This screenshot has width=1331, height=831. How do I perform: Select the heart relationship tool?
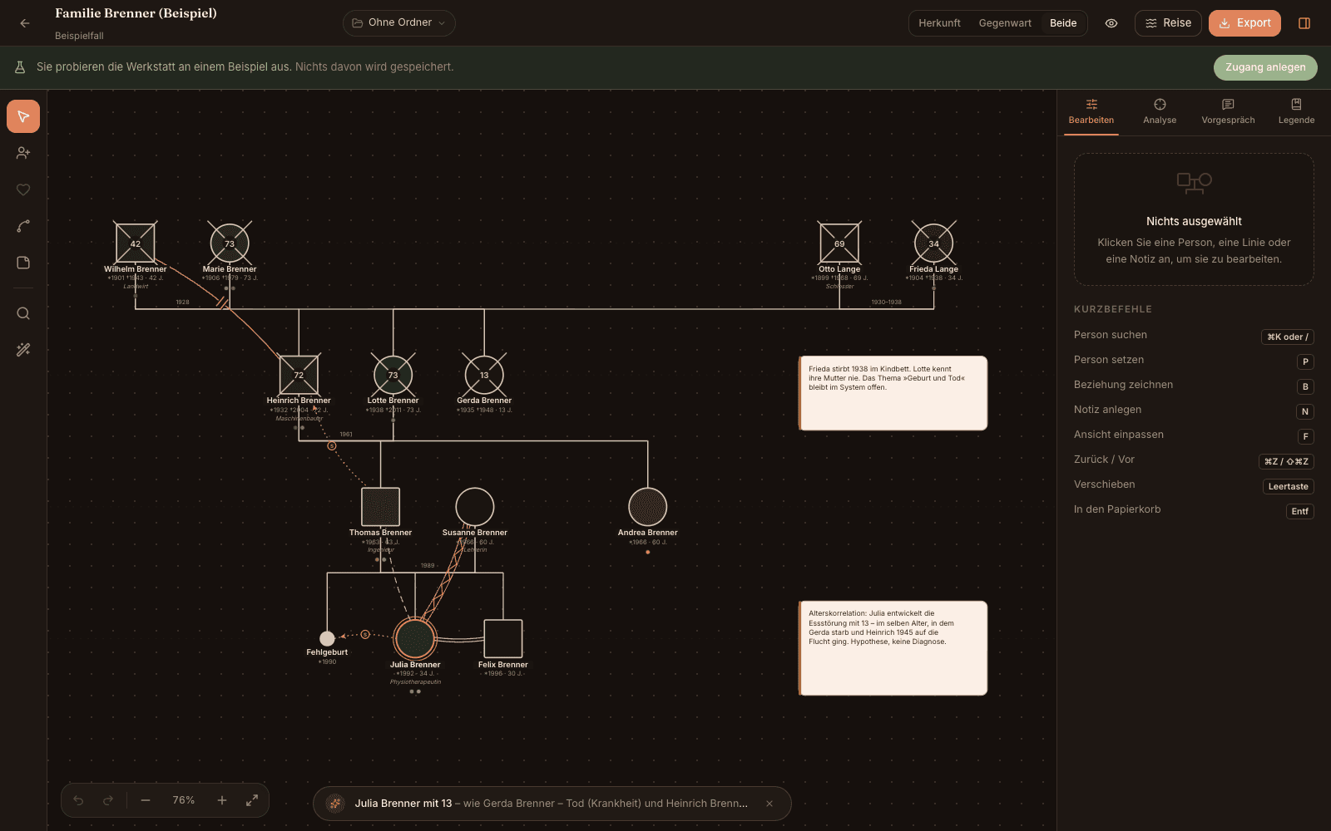(x=23, y=189)
